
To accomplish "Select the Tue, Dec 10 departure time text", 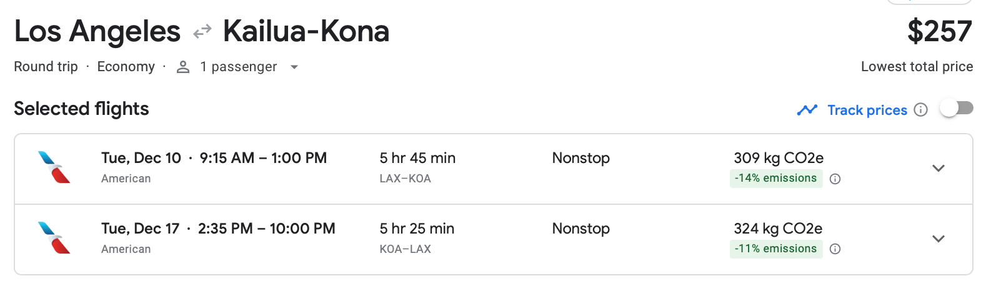I will (214, 158).
